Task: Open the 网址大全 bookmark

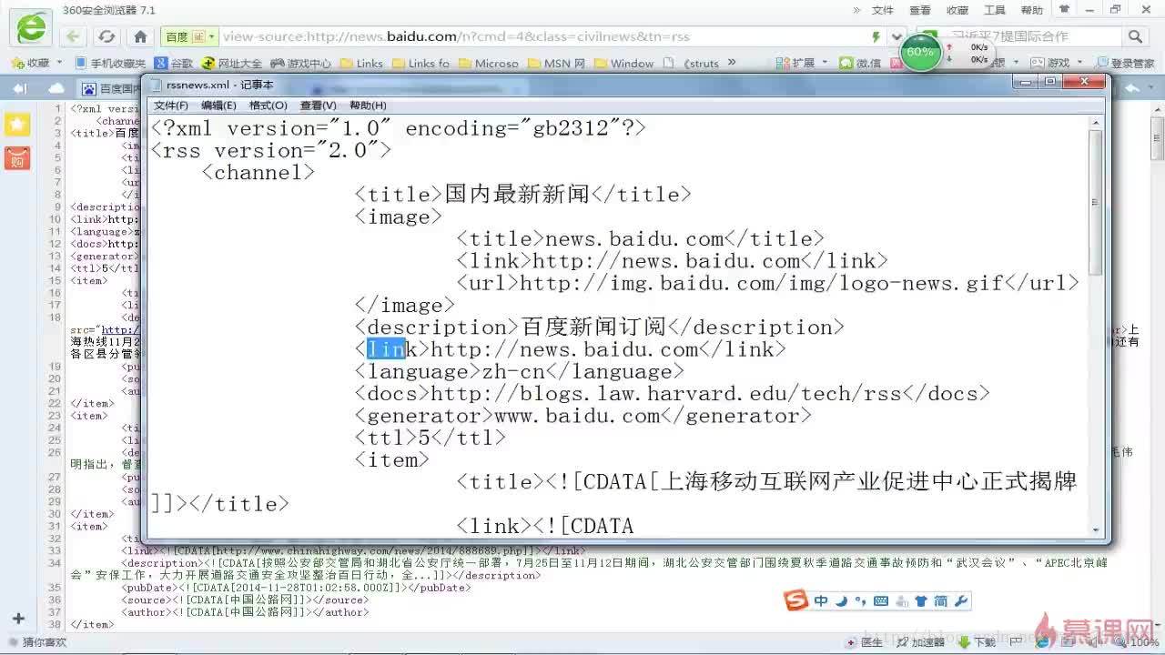Action: coord(232,63)
